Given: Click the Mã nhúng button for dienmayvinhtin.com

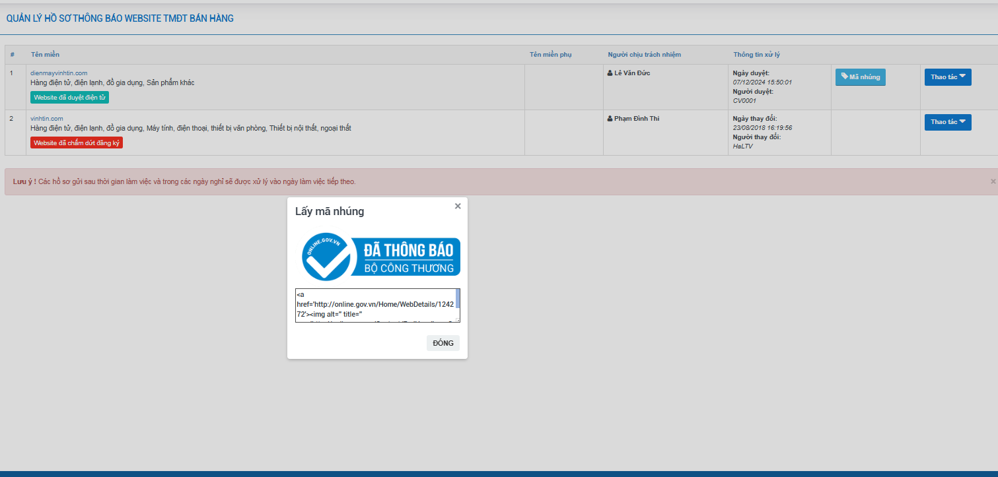Looking at the screenshot, I should coord(860,77).
